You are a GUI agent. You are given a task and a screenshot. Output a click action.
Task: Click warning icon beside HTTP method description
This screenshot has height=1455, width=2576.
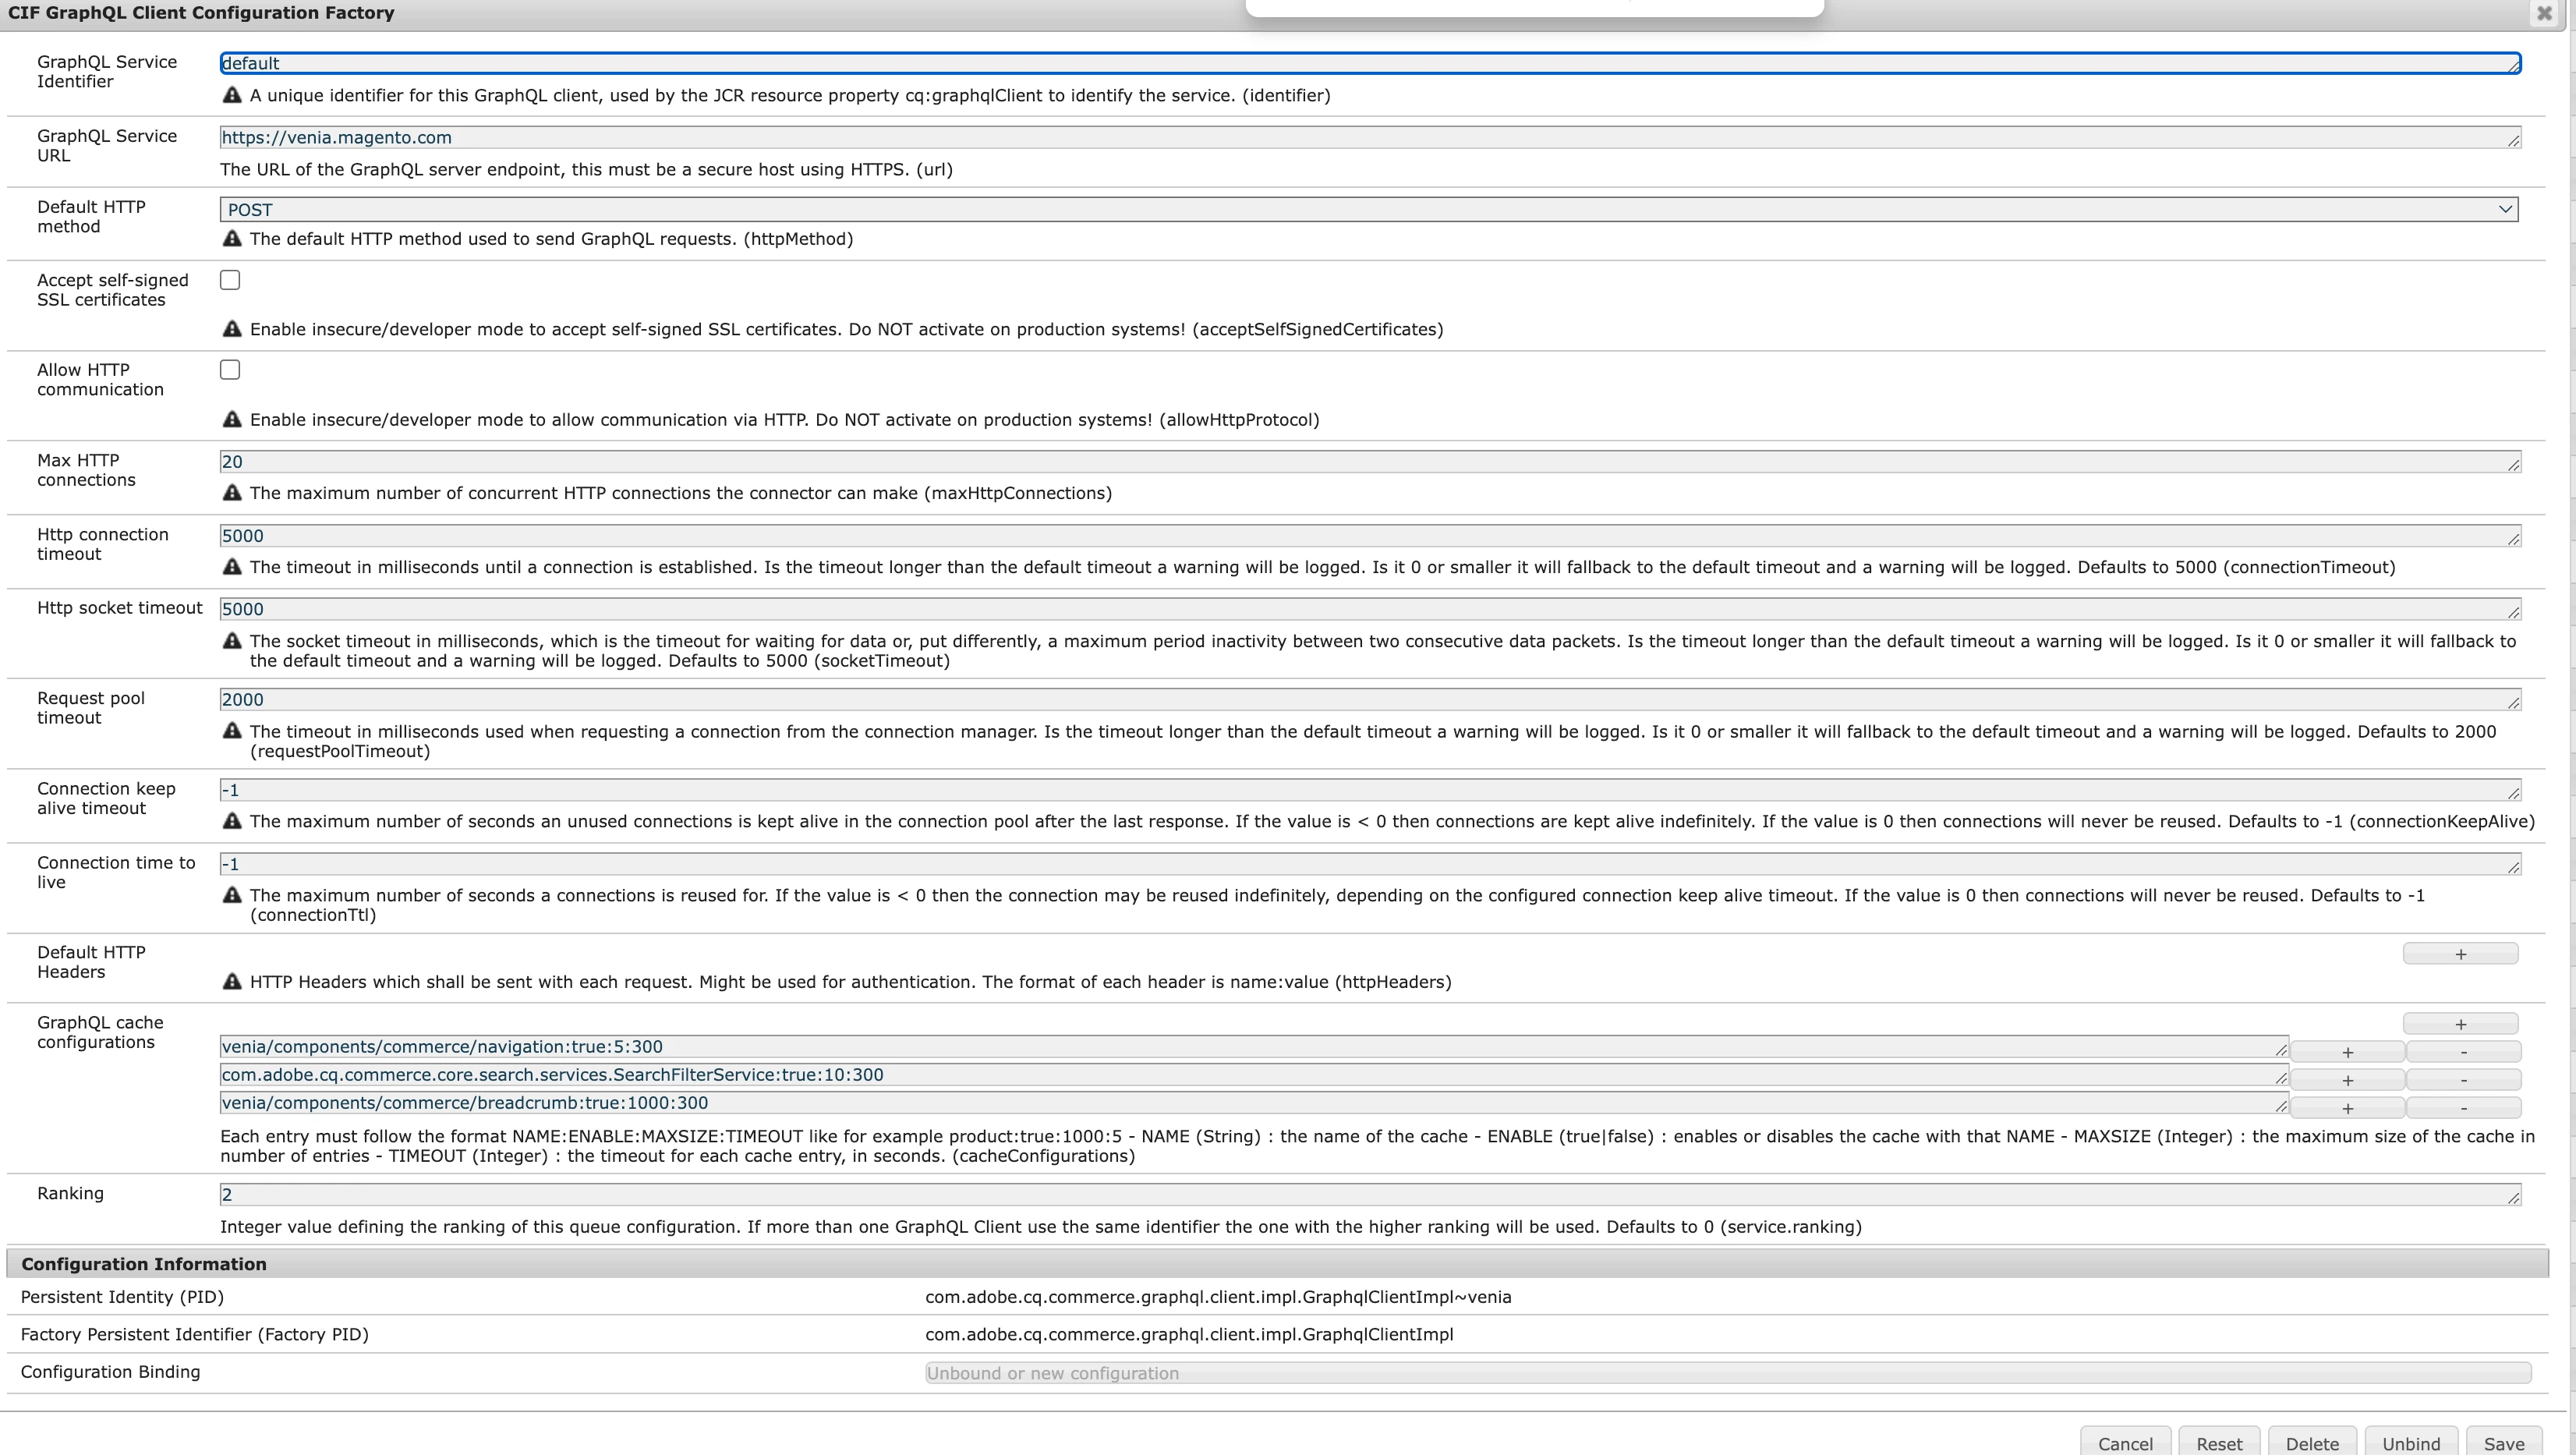232,239
